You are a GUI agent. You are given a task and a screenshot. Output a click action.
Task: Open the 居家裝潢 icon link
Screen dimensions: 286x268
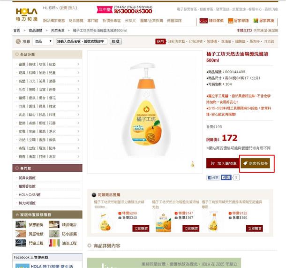click(263, 21)
